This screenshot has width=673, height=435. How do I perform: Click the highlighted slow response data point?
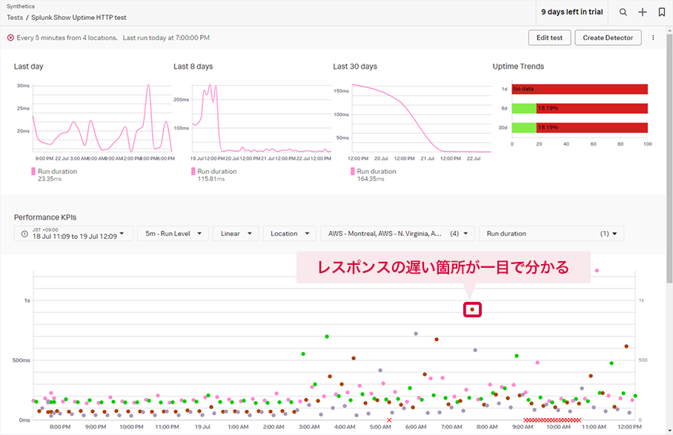[x=472, y=310]
